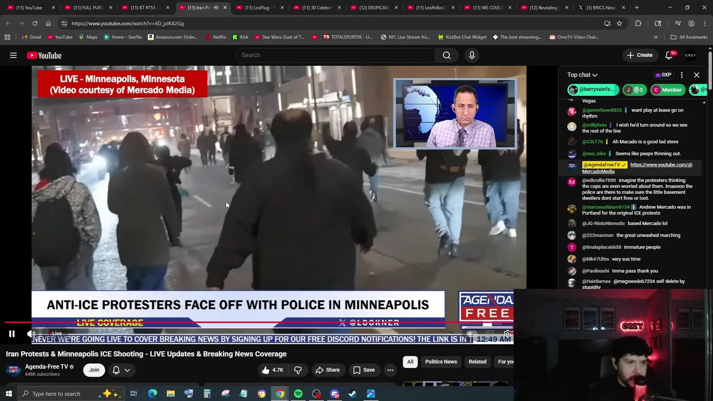The height and width of the screenshot is (401, 713).
Task: Dislike the video
Action: [x=298, y=370]
